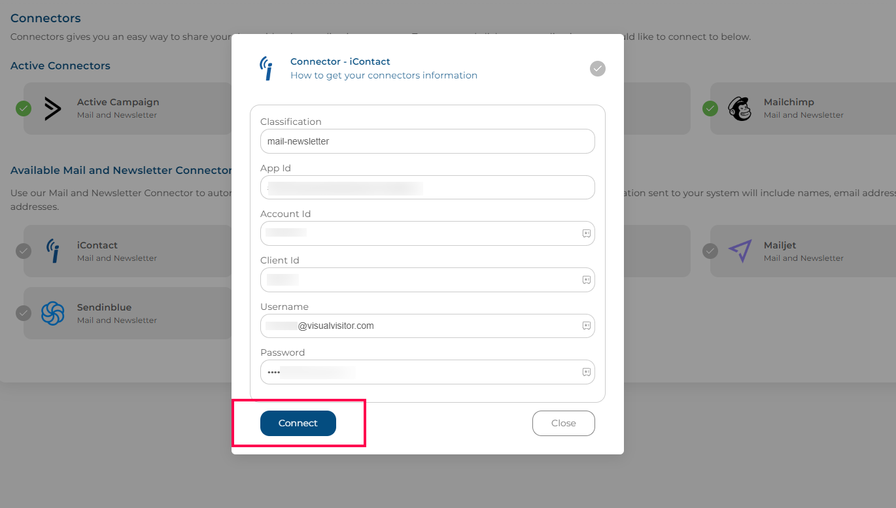Click the Sendinblue swirl logo
This screenshot has height=508, width=896.
point(52,313)
